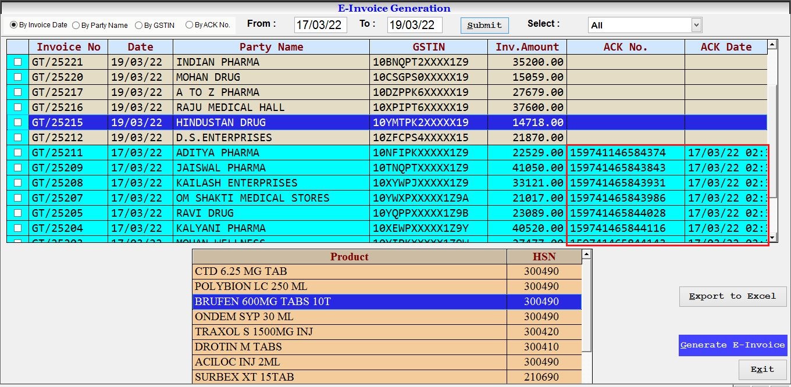Click the Invoice No column header

point(69,47)
